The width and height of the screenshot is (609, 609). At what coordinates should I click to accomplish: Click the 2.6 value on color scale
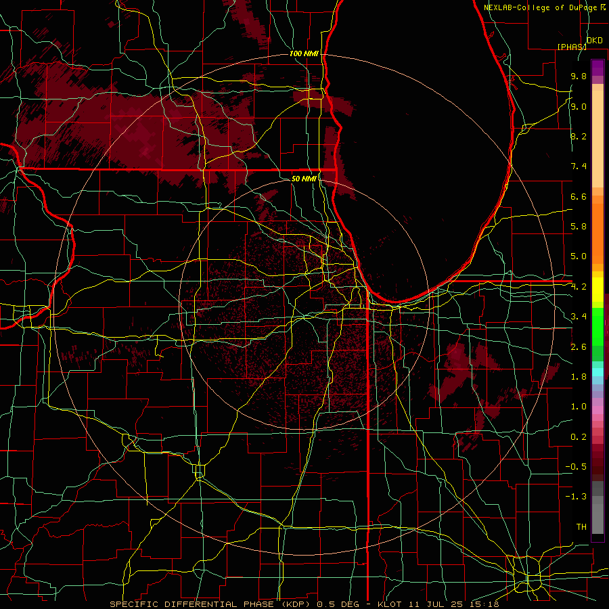(x=579, y=347)
